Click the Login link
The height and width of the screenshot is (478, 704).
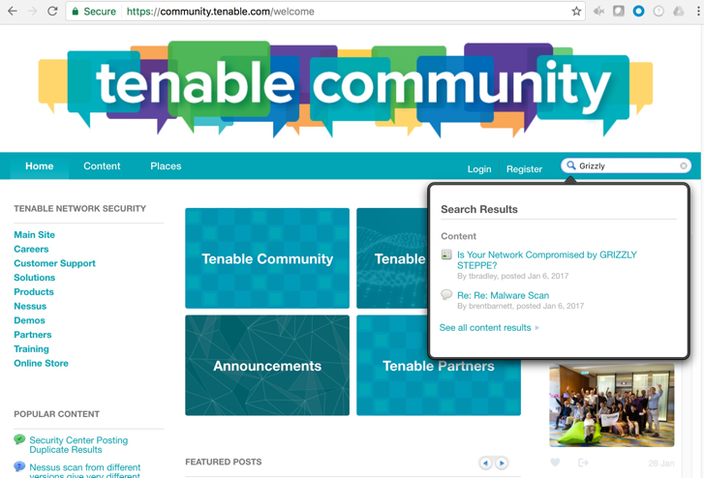click(x=479, y=169)
